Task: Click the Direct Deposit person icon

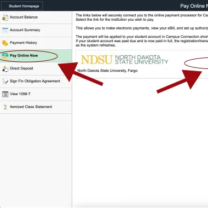Action: (5, 69)
